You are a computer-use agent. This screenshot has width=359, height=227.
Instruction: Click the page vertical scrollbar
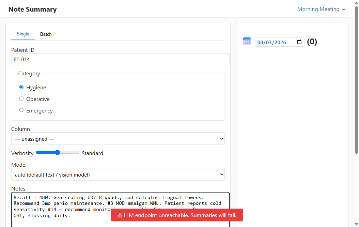pos(356,80)
